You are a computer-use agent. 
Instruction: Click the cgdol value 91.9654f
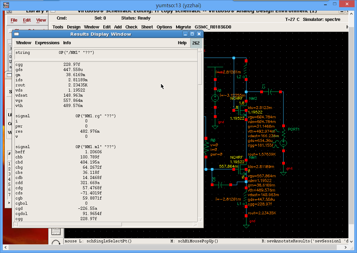point(92,214)
